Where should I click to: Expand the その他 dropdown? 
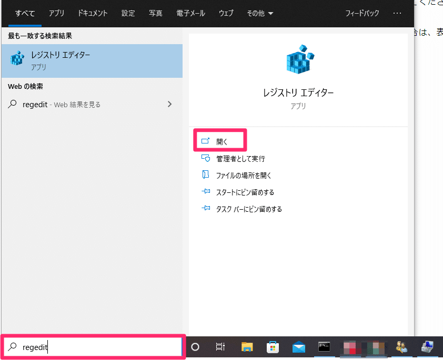(x=260, y=13)
